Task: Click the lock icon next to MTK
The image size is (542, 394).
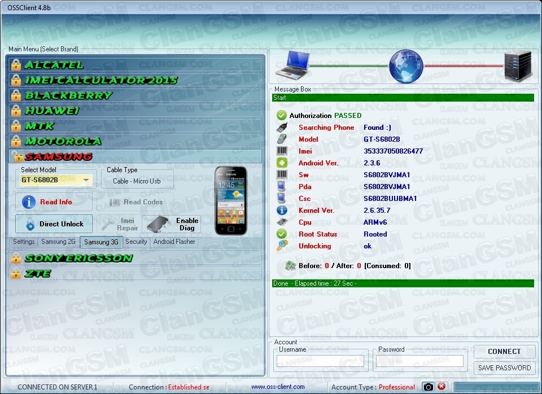Action: [16, 126]
